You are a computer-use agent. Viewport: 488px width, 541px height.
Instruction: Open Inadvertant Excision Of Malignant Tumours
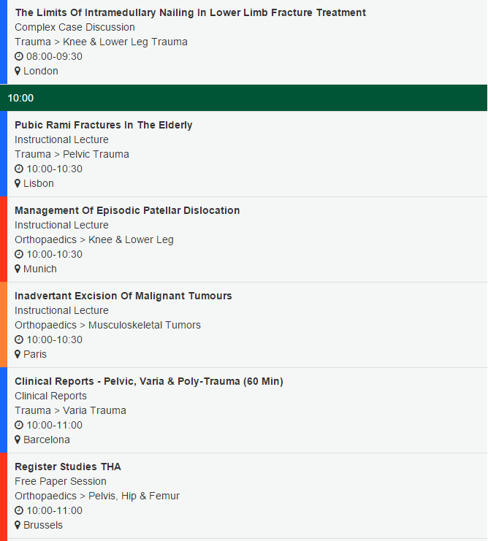click(x=123, y=296)
